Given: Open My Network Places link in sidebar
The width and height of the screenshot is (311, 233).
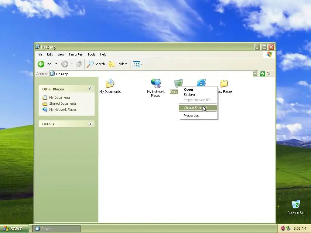Looking at the screenshot, I should coord(63,110).
